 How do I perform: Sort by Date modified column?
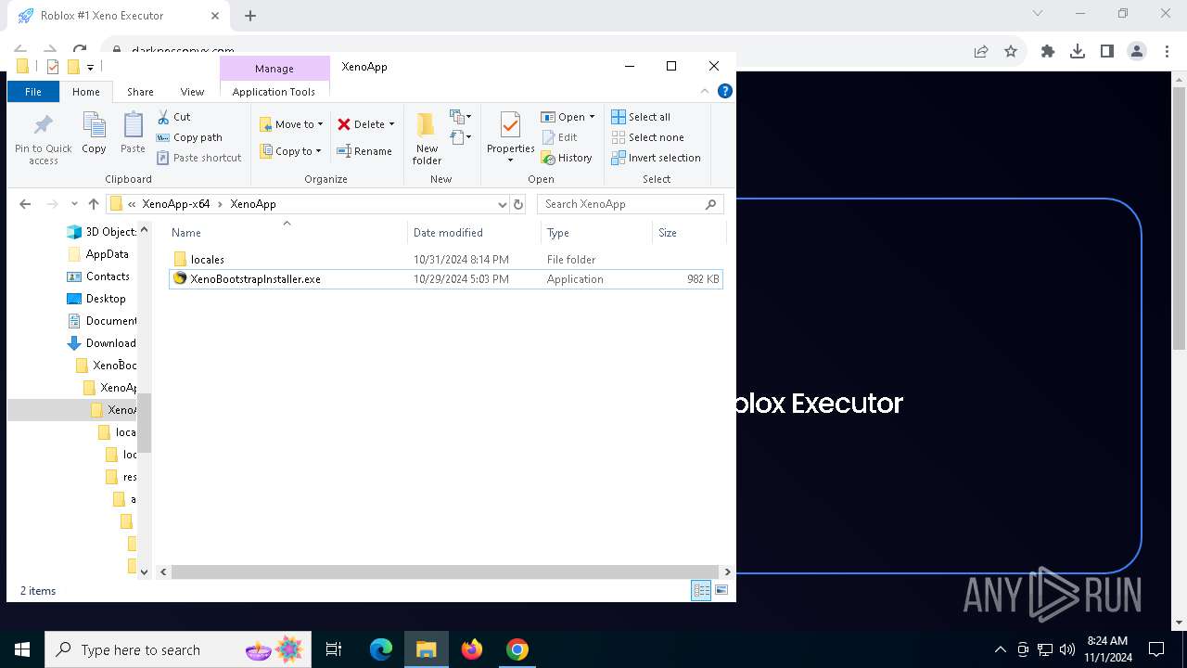point(473,233)
